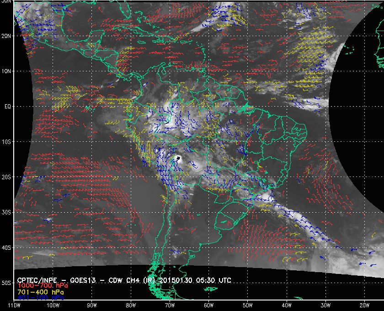The height and width of the screenshot is (311, 384).
Task: Click the '20S' latitude label
Action: click(x=6, y=177)
